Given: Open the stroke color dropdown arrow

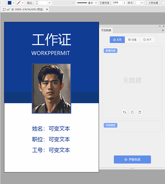Looking at the screenshot, I should [23, 3].
